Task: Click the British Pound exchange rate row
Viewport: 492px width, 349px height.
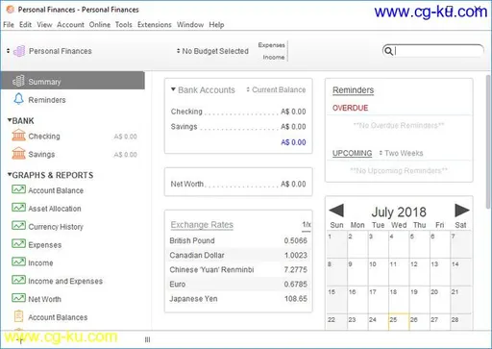Action: click(238, 240)
